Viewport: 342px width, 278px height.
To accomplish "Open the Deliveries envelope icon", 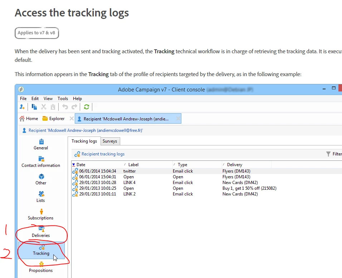I will [x=41, y=229].
